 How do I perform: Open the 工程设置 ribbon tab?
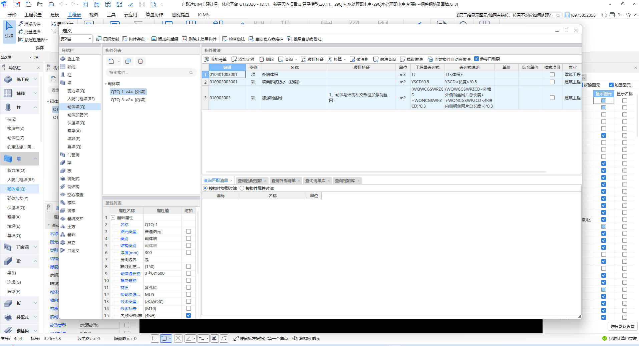(33, 15)
